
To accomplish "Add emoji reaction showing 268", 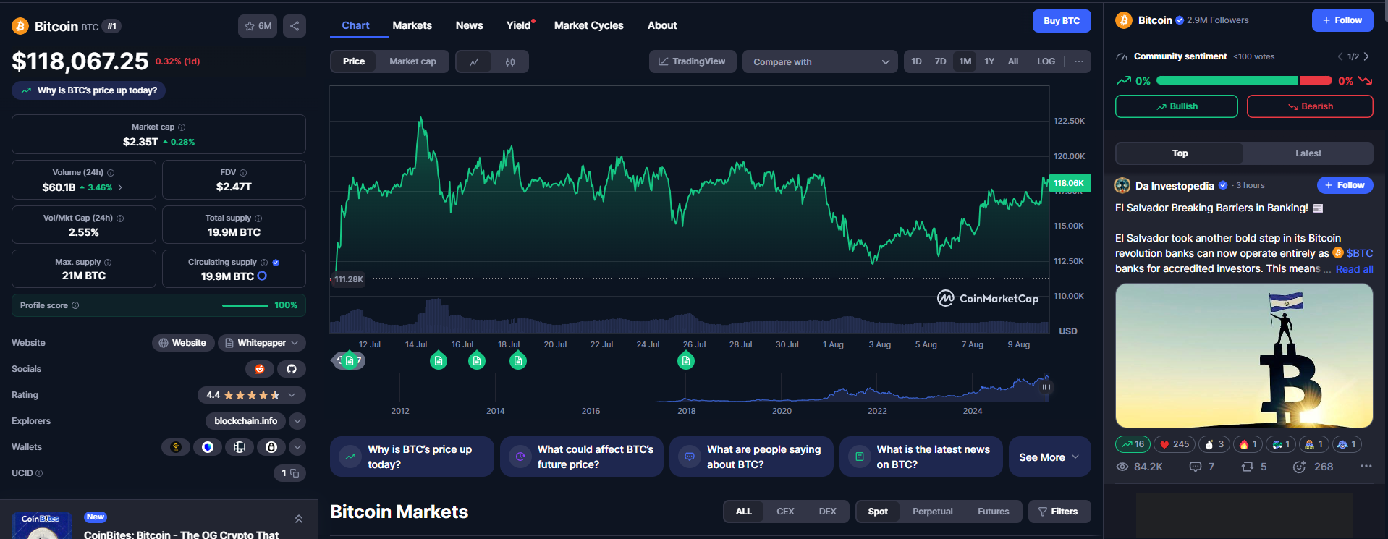I will click(1313, 467).
